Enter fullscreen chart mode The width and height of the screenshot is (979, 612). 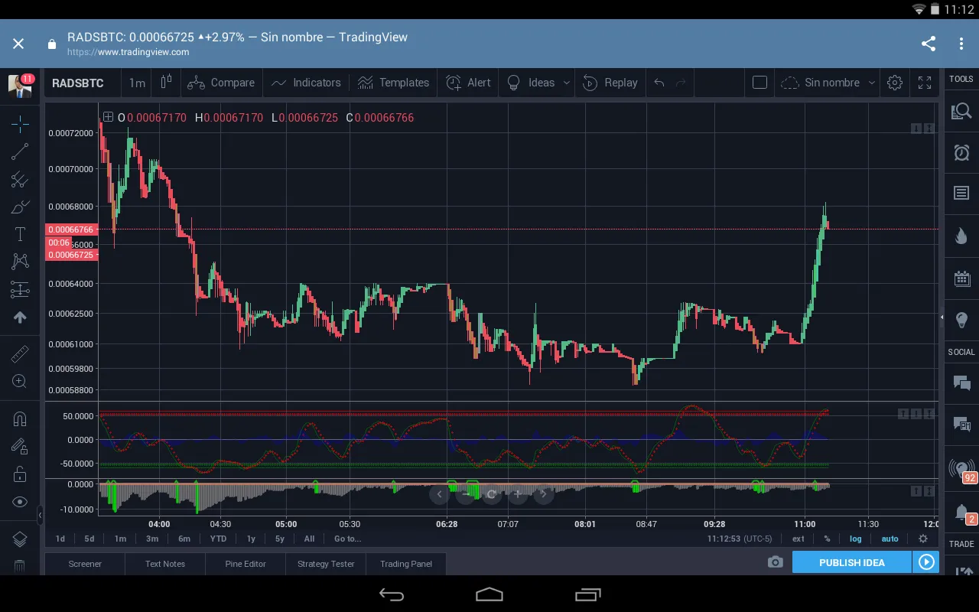click(924, 83)
